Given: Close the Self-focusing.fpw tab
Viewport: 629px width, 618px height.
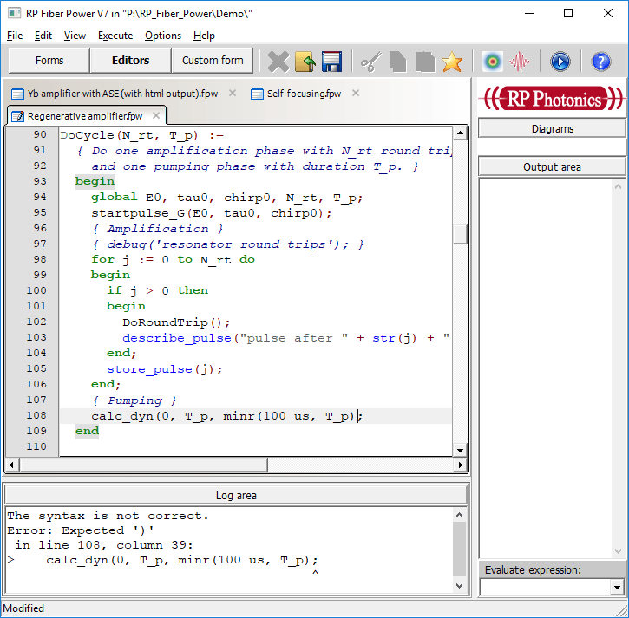Looking at the screenshot, I should pyautogui.click(x=356, y=93).
